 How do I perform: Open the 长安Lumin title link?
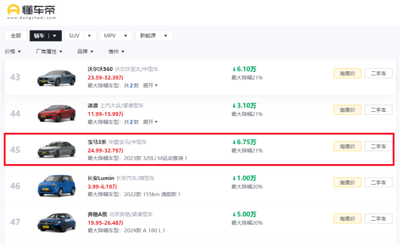coord(100,178)
